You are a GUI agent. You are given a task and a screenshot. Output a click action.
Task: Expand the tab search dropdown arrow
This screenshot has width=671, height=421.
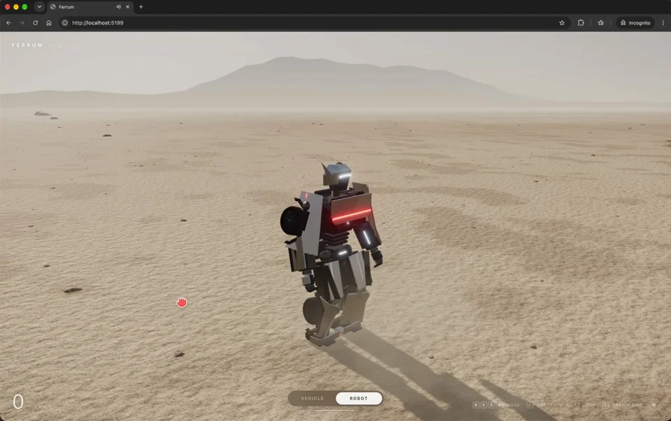click(39, 7)
